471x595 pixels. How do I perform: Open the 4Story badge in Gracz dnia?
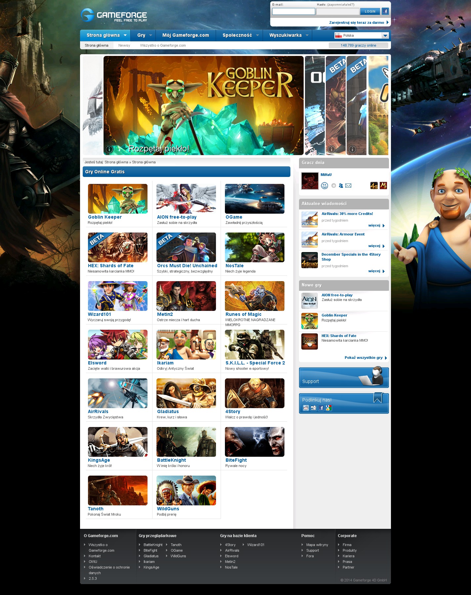coord(374,186)
